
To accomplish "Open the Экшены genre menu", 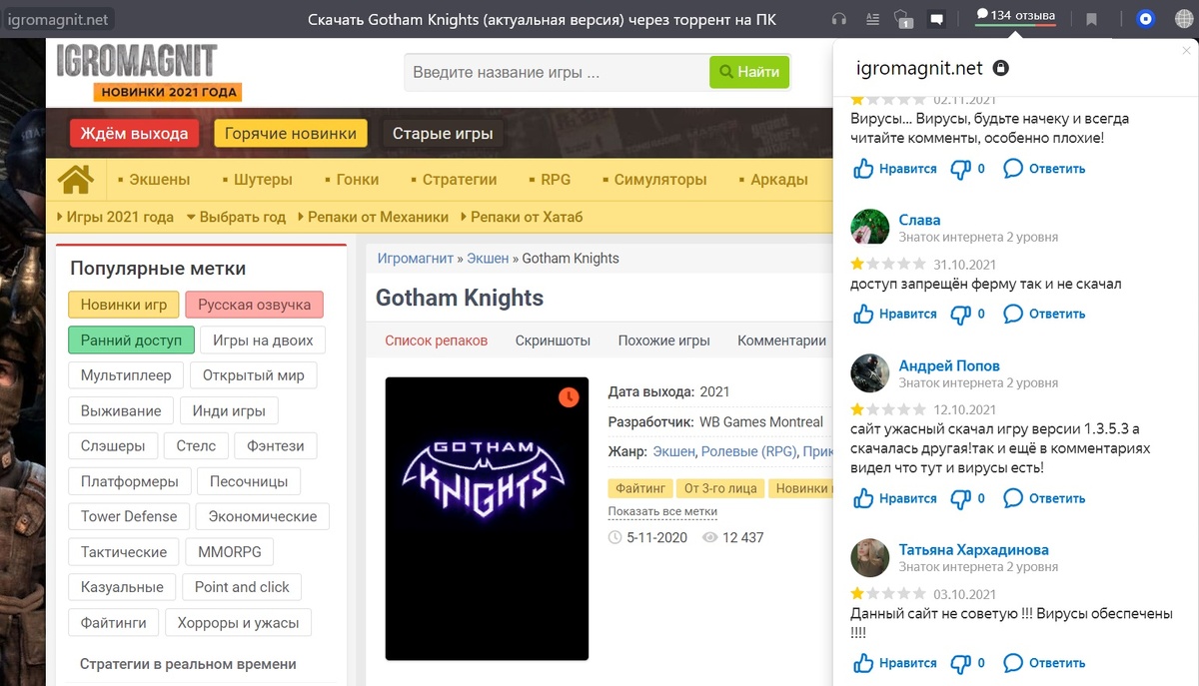I will coord(154,180).
